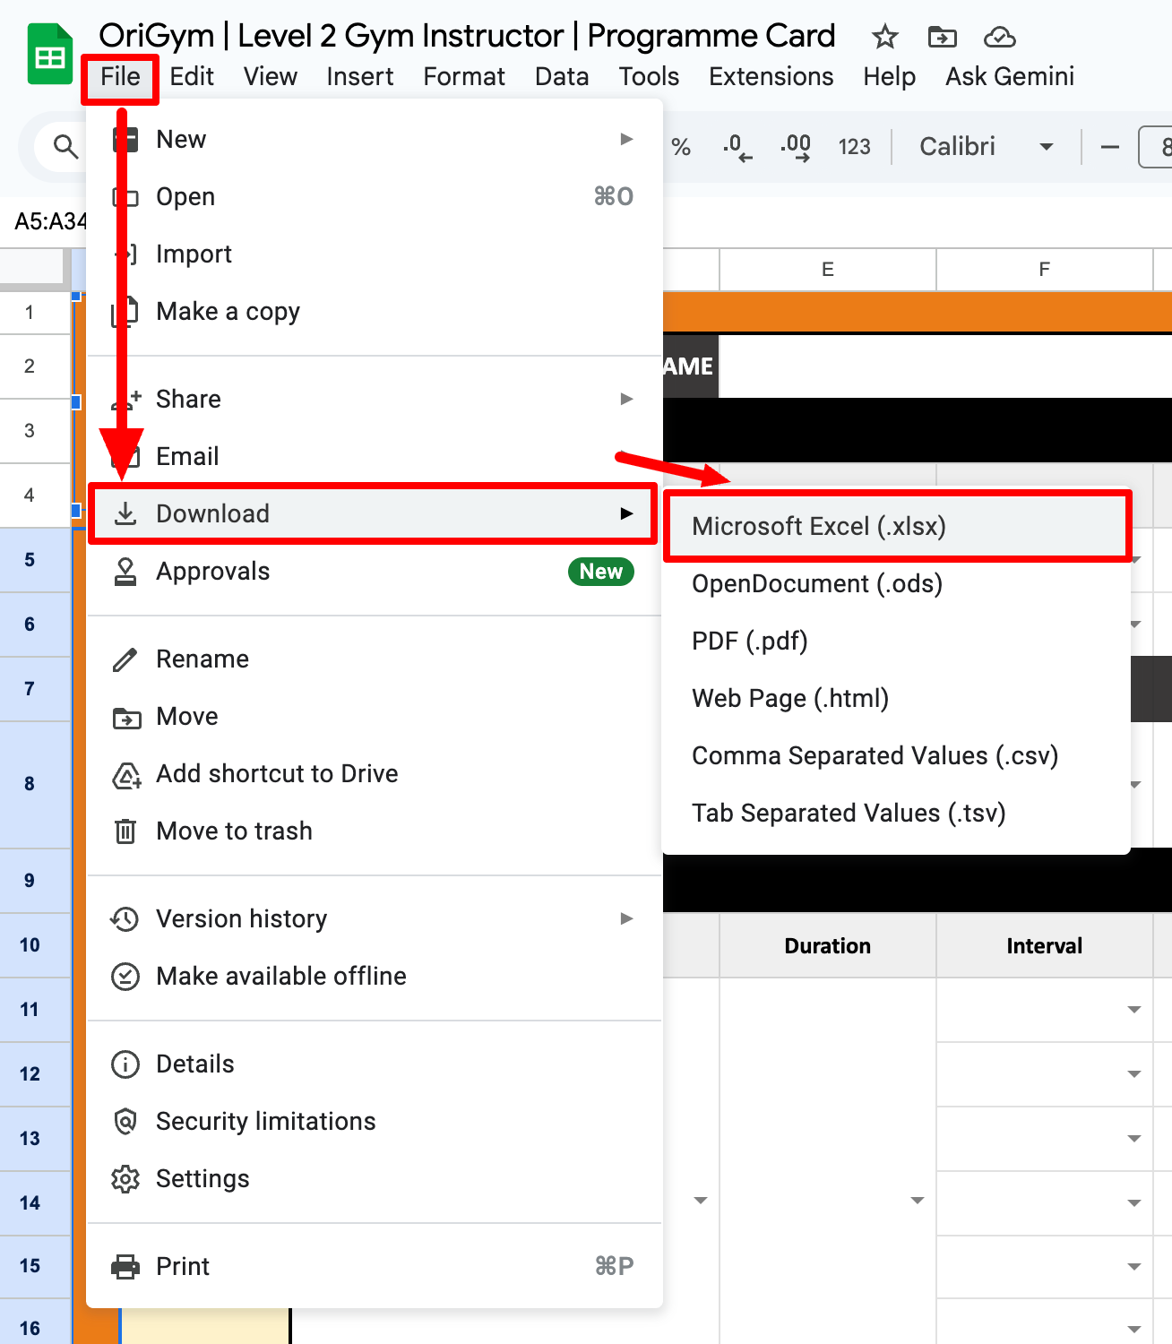Image resolution: width=1172 pixels, height=1344 pixels.
Task: Open Details from File menu
Action: point(375,1064)
